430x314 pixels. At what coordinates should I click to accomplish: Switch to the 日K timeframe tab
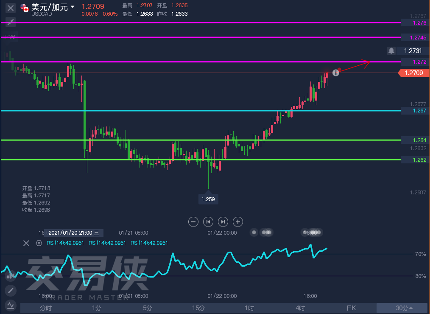[x=351, y=308]
